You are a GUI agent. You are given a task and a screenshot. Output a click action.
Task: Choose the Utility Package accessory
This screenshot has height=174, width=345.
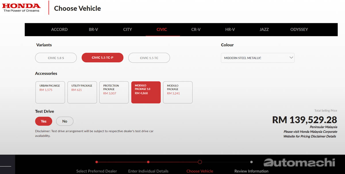(x=82, y=92)
